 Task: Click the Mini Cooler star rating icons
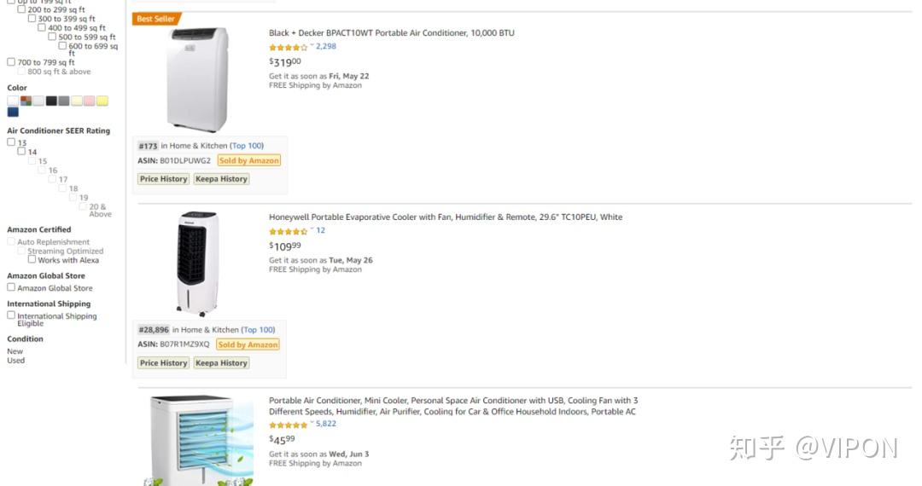288,425
